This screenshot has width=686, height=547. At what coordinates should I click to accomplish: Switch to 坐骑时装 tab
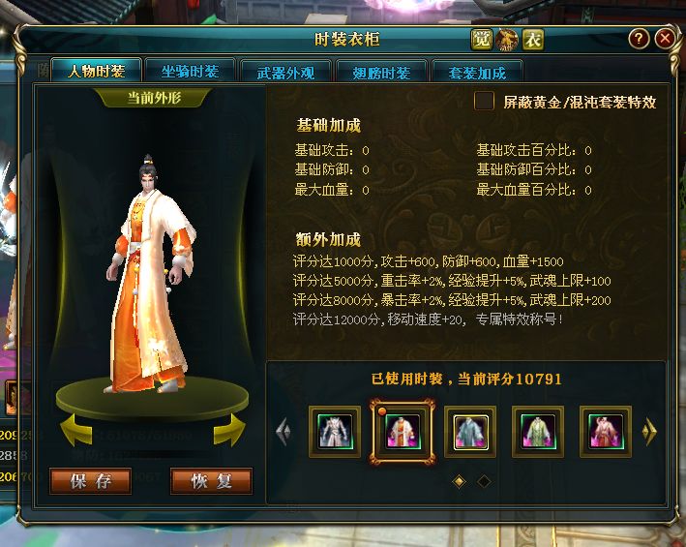(190, 71)
